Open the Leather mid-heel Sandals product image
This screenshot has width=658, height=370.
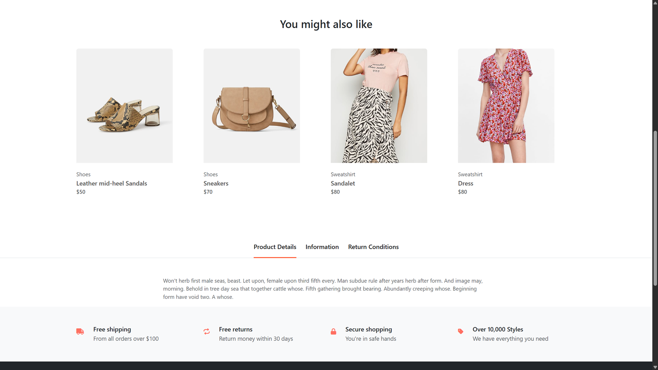click(x=125, y=106)
